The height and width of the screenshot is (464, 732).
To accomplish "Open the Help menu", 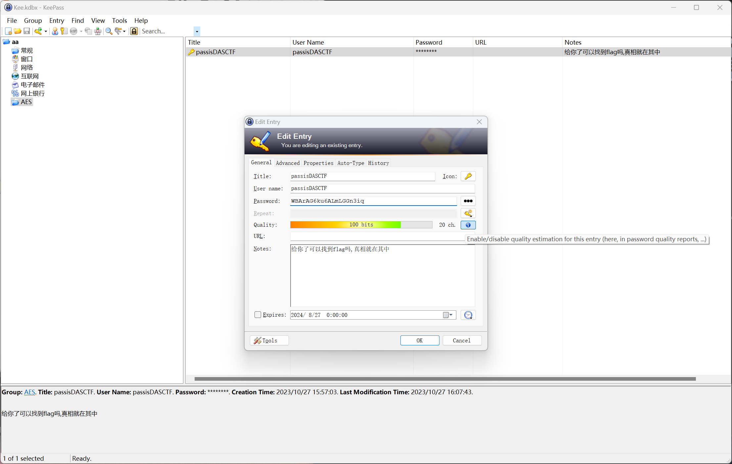I will [141, 20].
